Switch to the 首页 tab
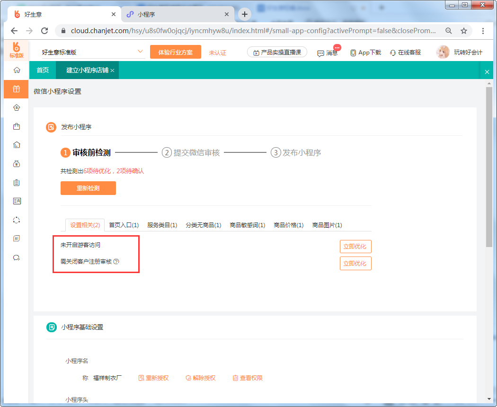 point(43,70)
